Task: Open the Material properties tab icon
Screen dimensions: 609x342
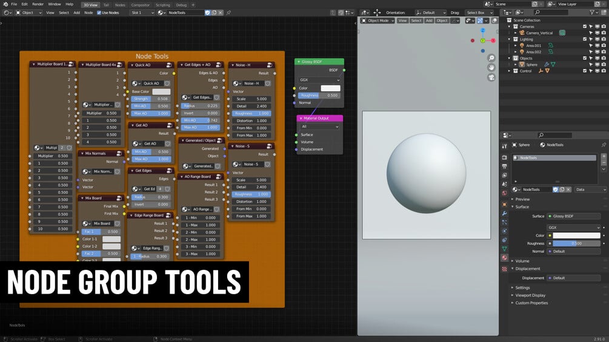Action: click(x=505, y=257)
